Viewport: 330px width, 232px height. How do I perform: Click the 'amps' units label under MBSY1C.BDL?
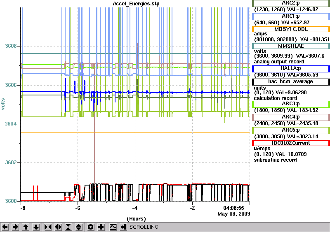click(260, 34)
